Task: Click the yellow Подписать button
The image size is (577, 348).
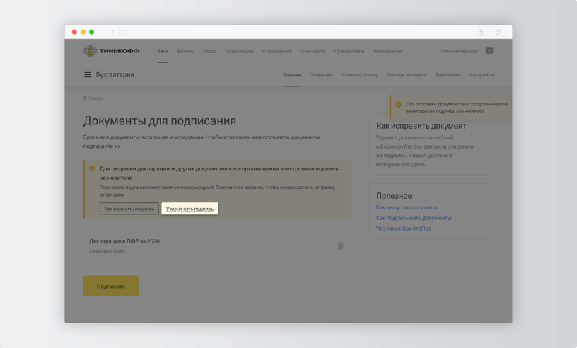Action: tap(111, 286)
